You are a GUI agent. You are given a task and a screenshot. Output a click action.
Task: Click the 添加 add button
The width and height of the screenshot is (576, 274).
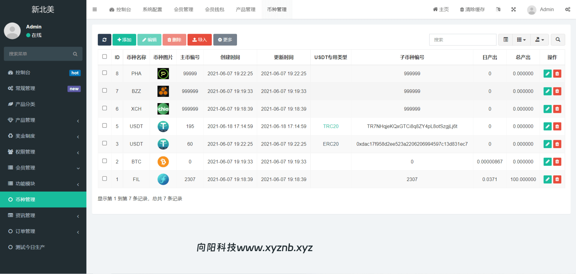(124, 39)
